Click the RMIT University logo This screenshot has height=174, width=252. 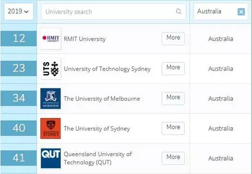coord(50,39)
